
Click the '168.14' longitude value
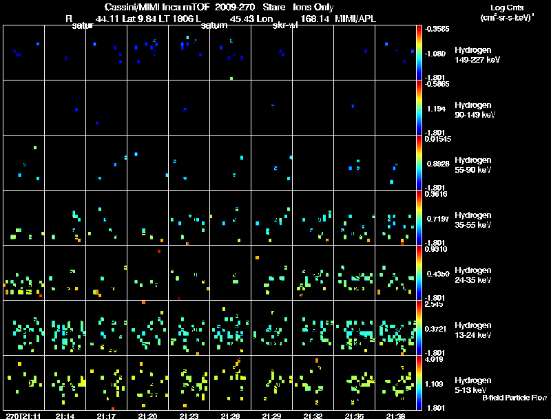point(315,19)
